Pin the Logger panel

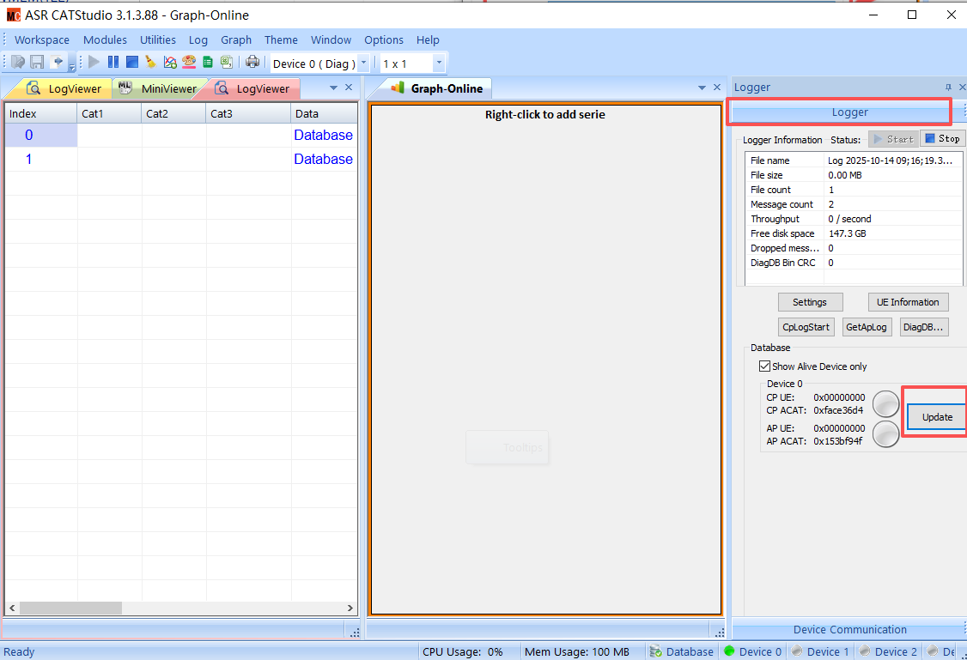click(x=948, y=88)
